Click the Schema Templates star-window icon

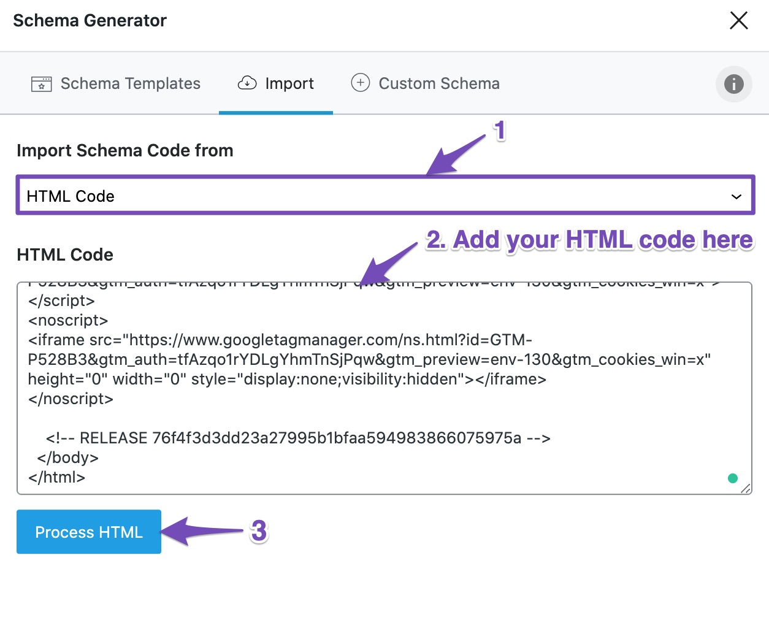[x=41, y=84]
